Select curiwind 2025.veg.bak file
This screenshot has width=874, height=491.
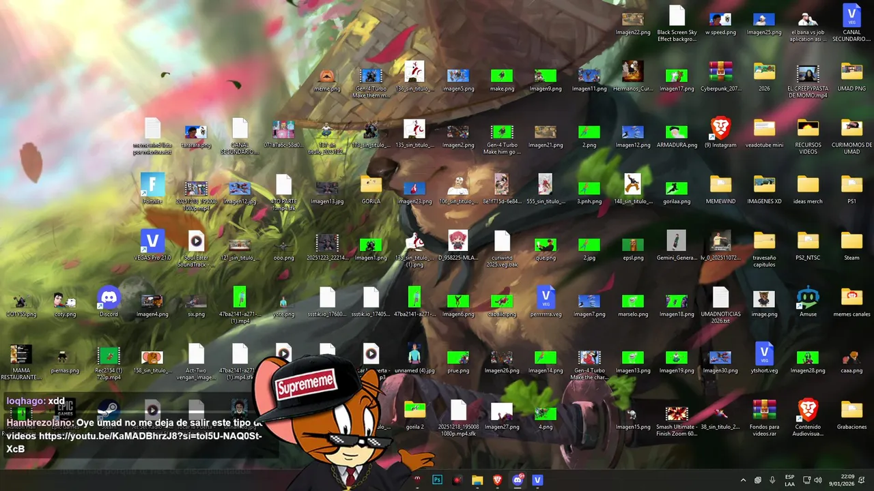[x=502, y=249]
